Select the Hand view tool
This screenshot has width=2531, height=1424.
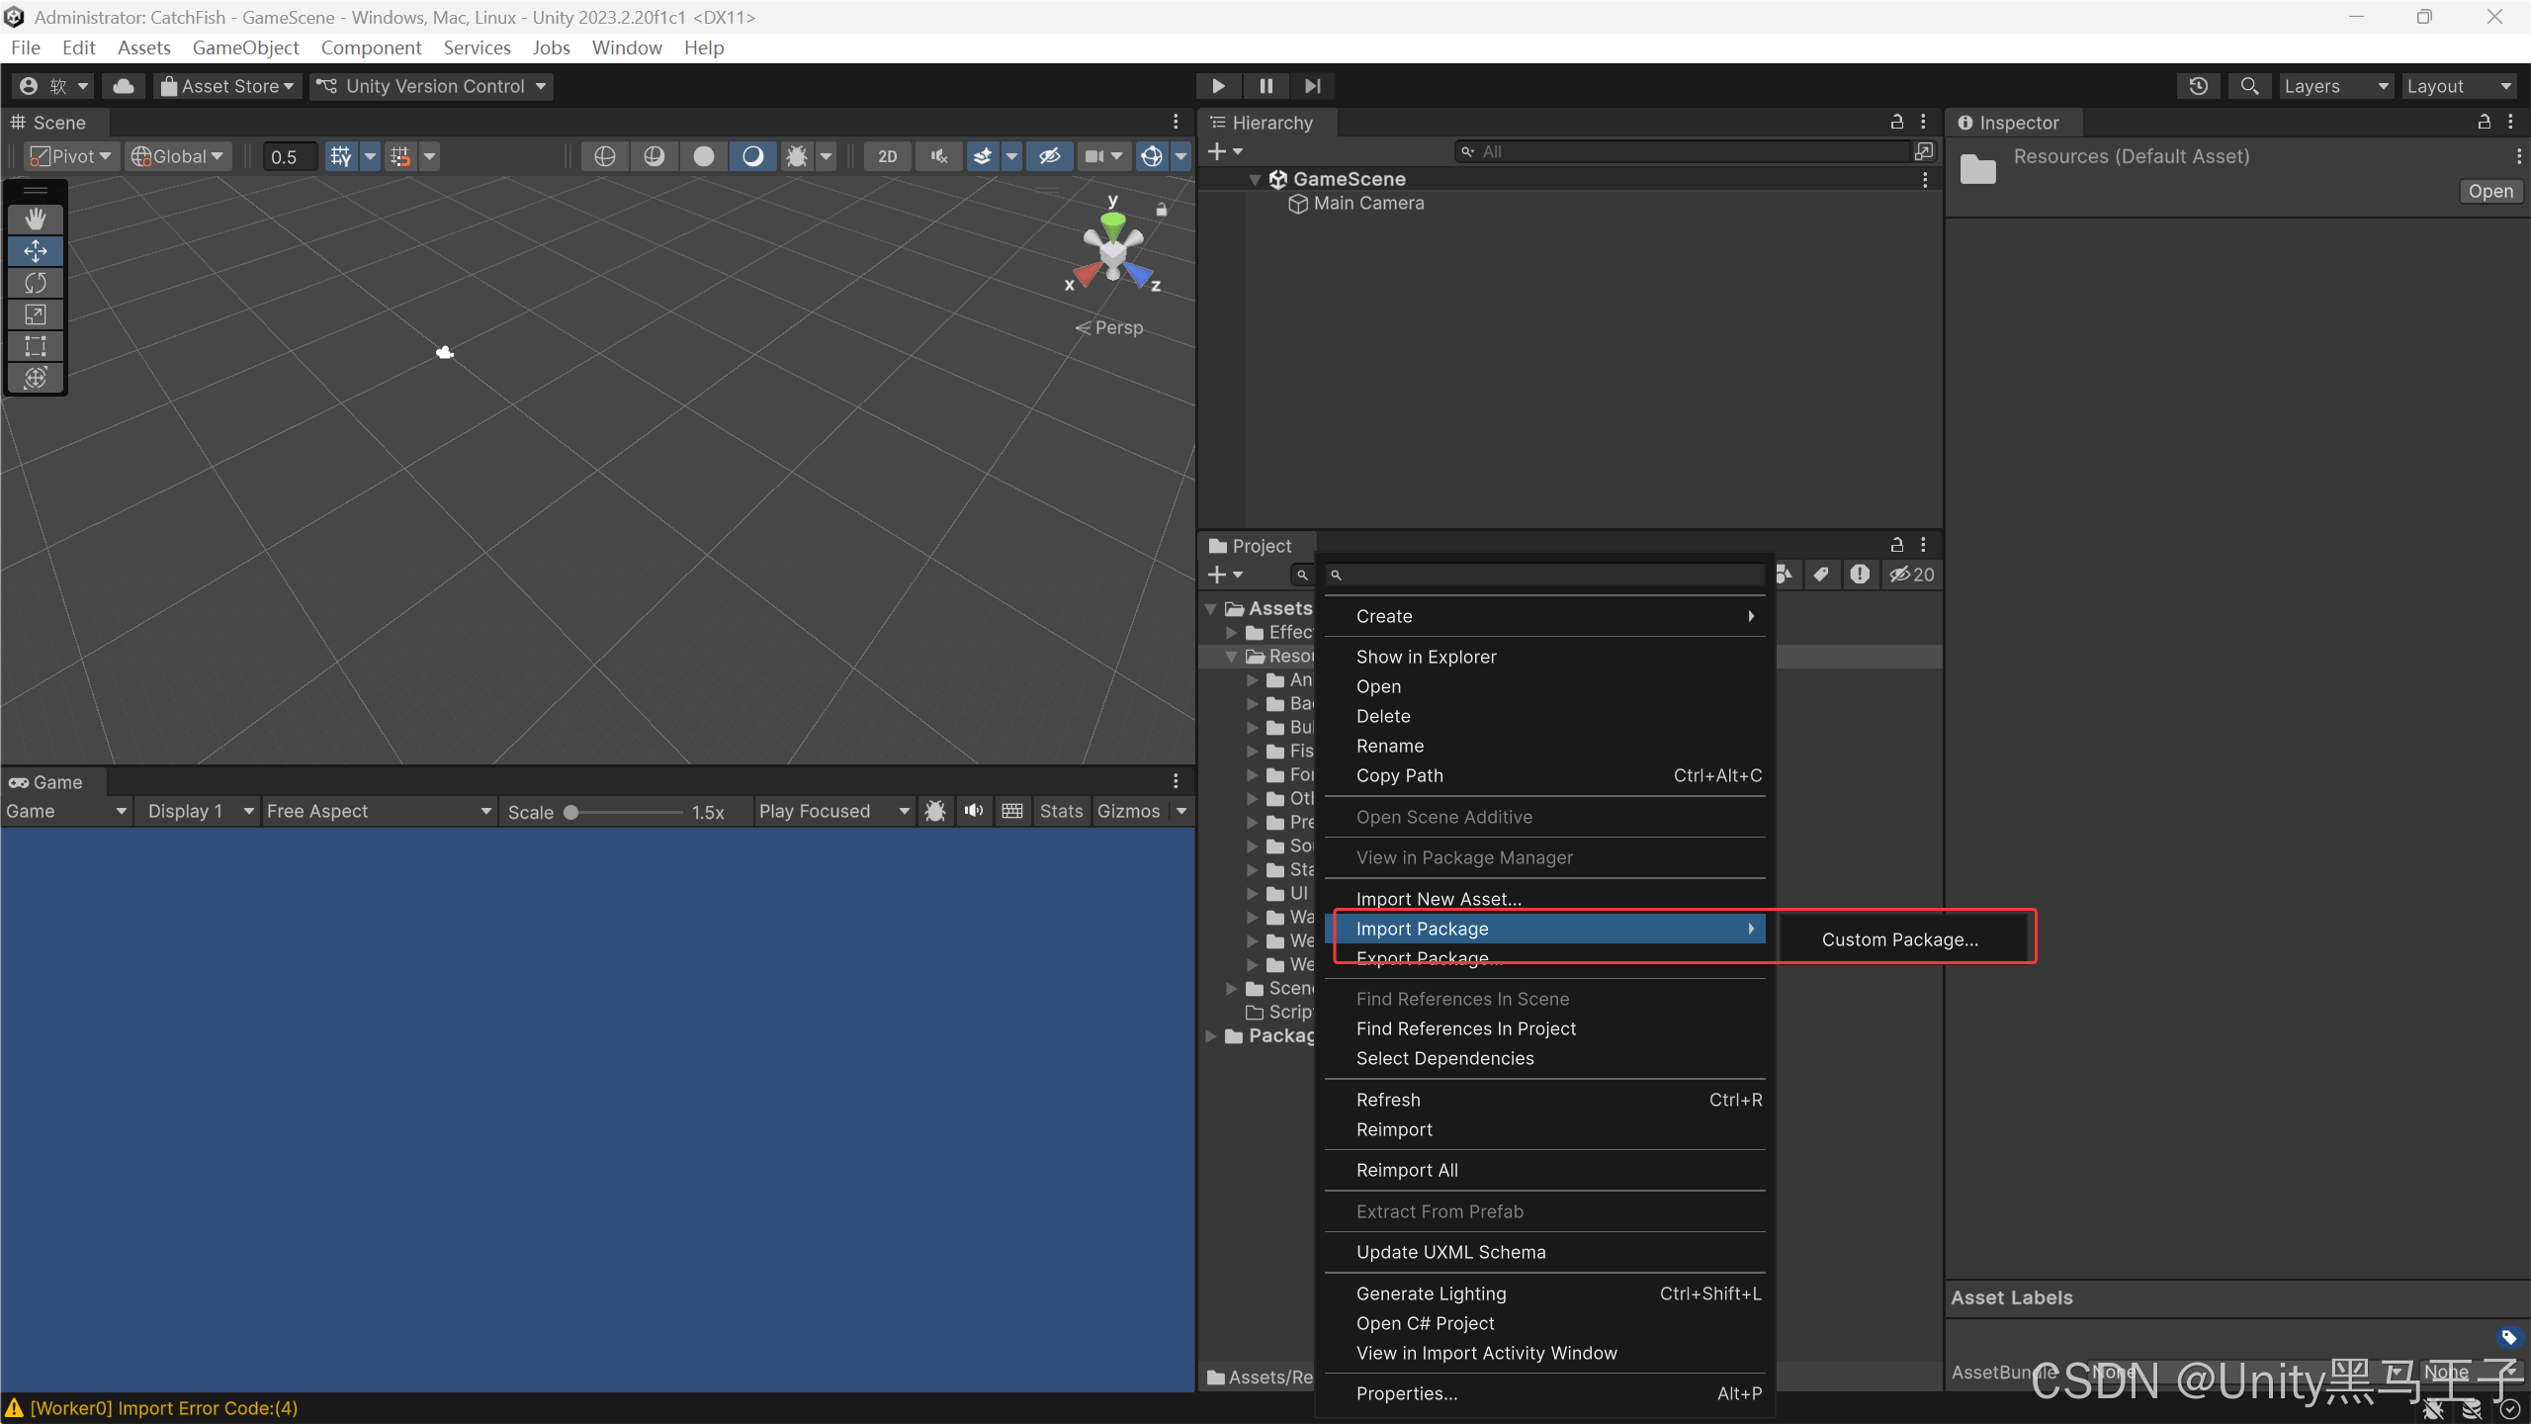click(x=36, y=219)
